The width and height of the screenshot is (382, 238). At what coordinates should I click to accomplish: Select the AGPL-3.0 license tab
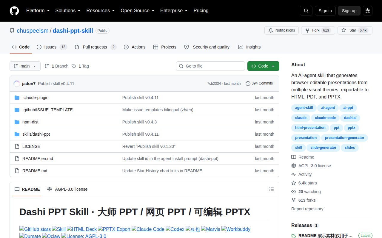point(67,189)
